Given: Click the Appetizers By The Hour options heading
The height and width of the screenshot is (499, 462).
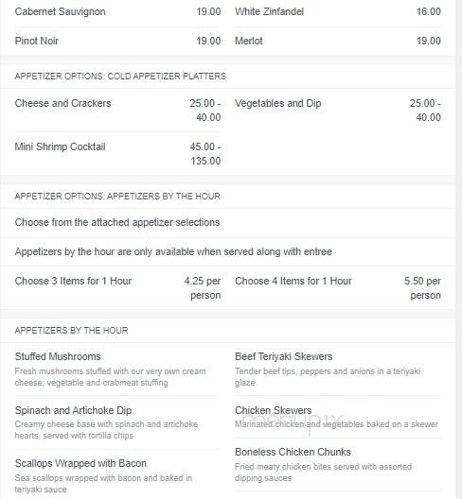Looking at the screenshot, I should pos(117,196).
